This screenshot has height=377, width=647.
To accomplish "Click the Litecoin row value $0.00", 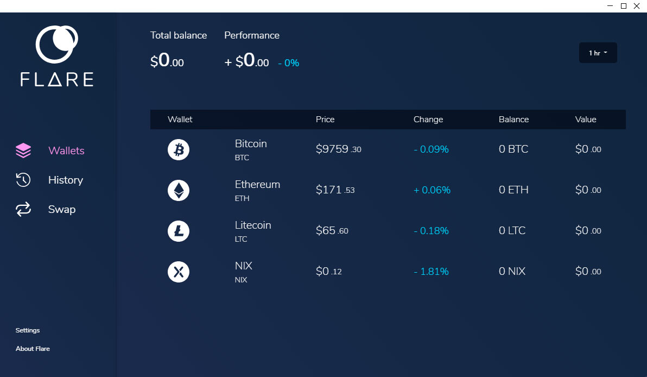I will [x=588, y=230].
